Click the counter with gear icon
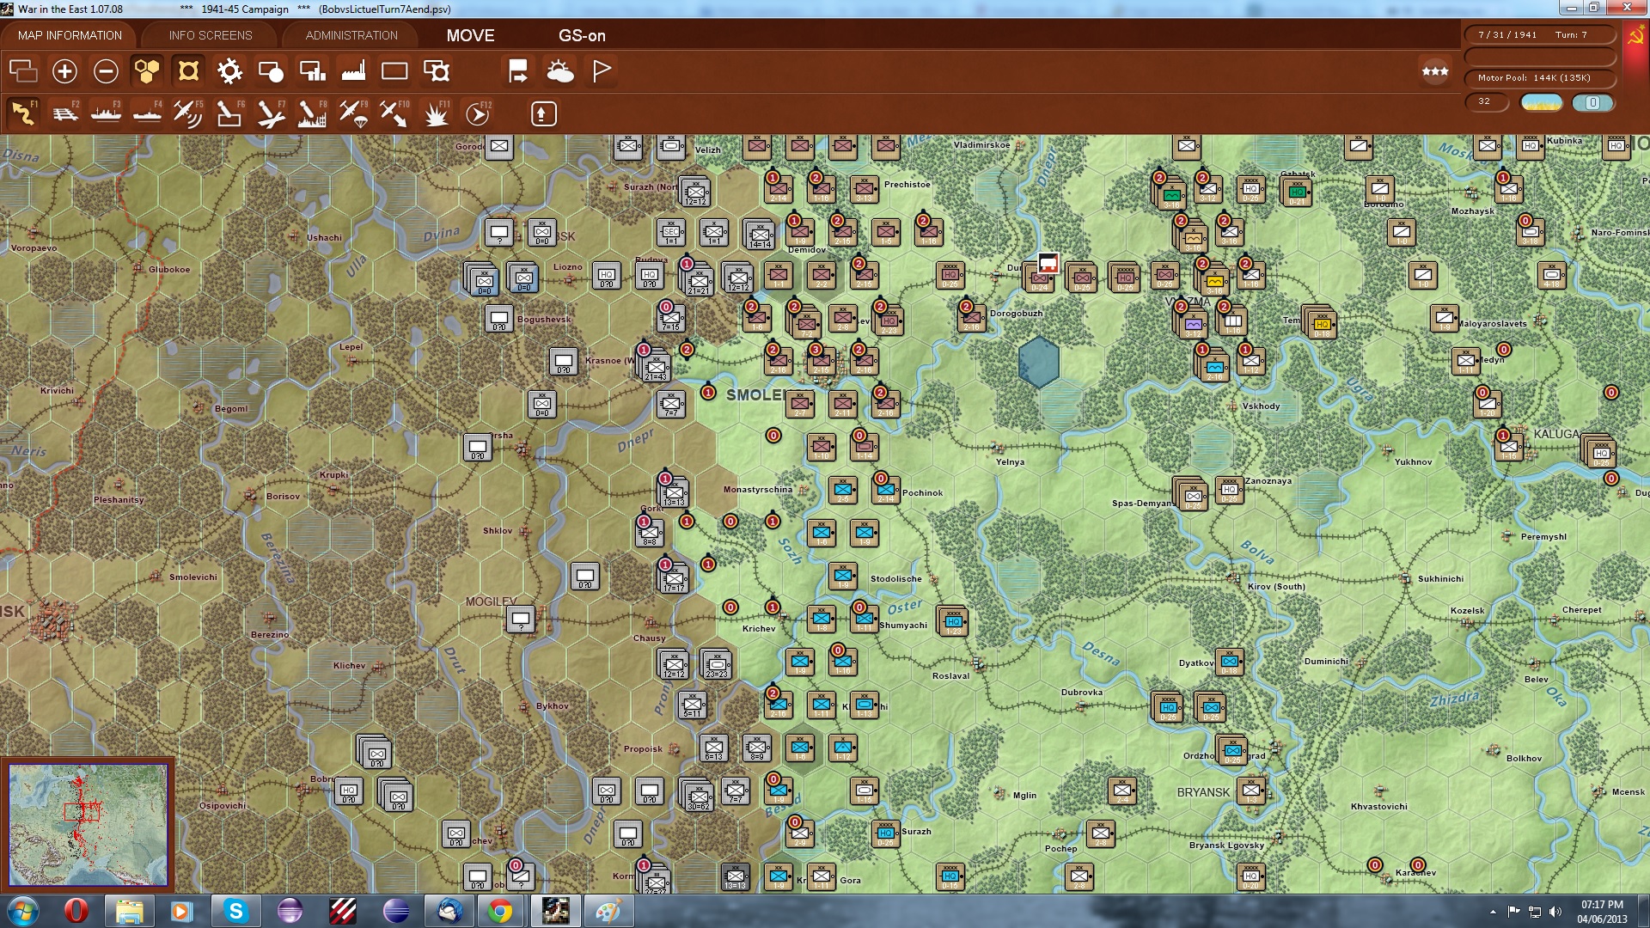 point(437,70)
